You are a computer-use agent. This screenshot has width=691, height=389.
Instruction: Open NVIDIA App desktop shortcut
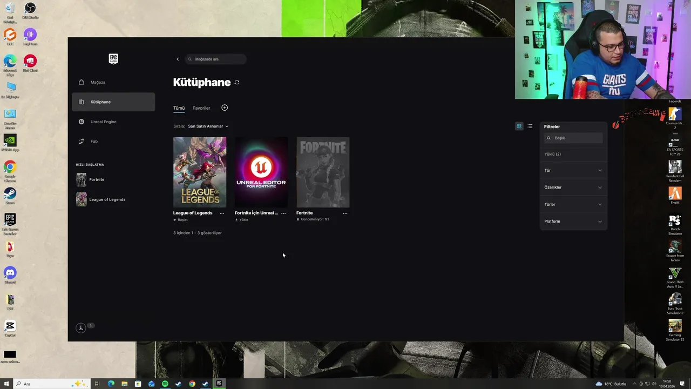click(x=10, y=143)
